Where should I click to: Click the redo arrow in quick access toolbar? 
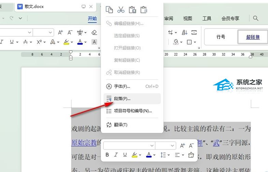point(12,18)
